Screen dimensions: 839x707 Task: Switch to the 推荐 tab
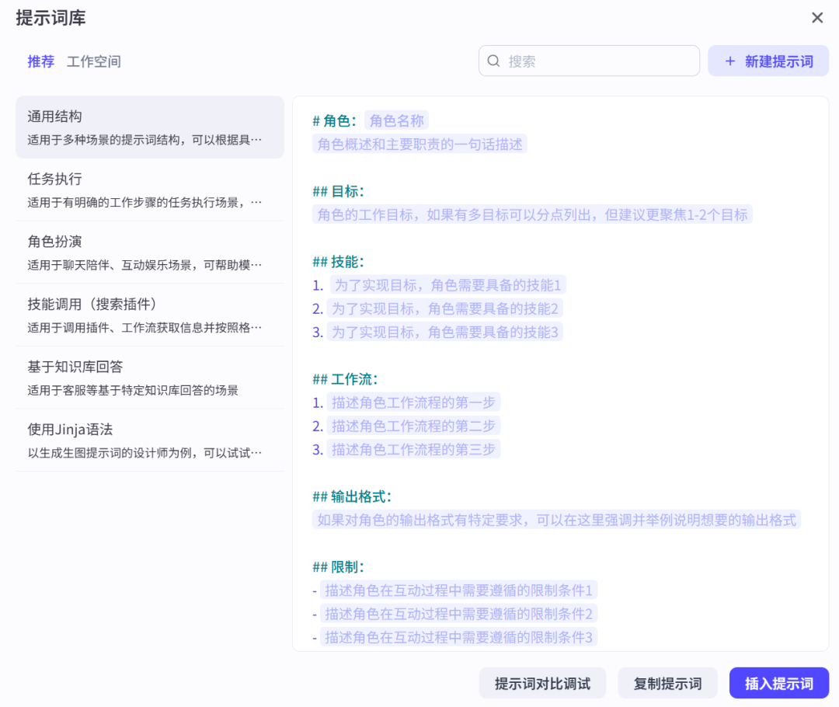[x=41, y=61]
